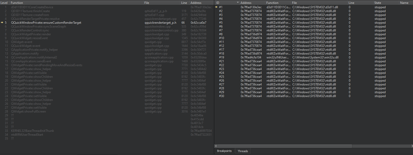The height and width of the screenshot is (155, 413).
Task: Click the yellow current-thread arrow beside #1
Action: 216,7
